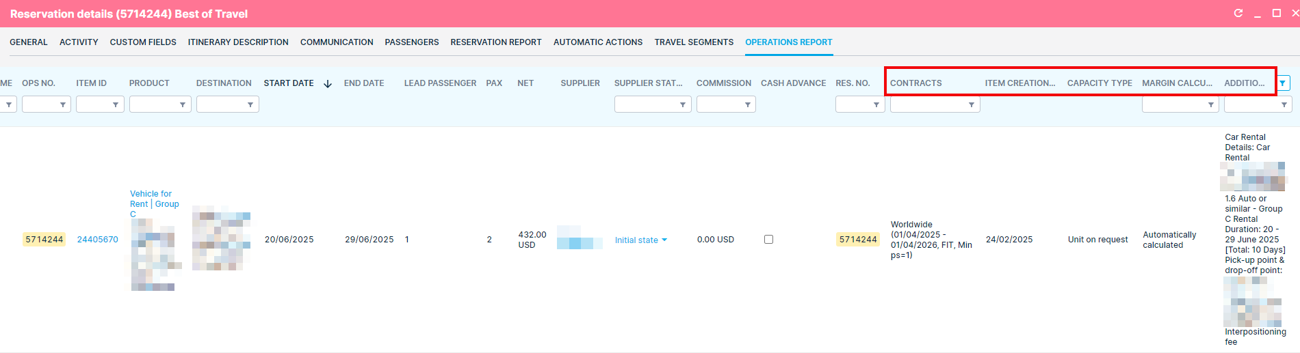This screenshot has height=353, width=1300.
Task: Toggle the blue filter row button
Action: (x=1283, y=83)
